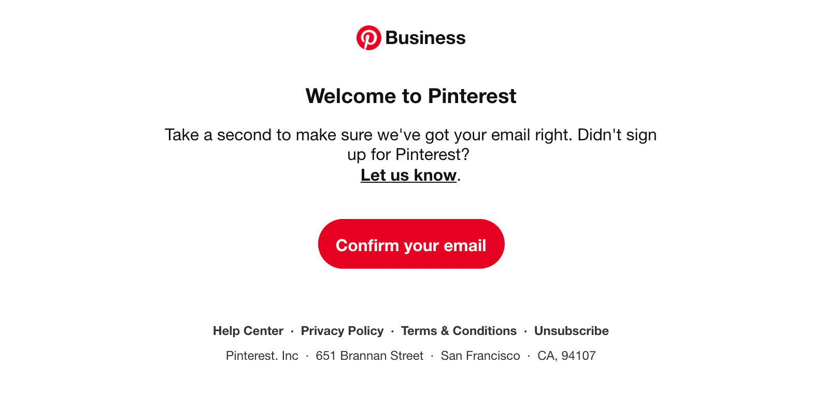Click dot separator before the Unsubscribe link
The height and width of the screenshot is (394, 826).
click(525, 331)
